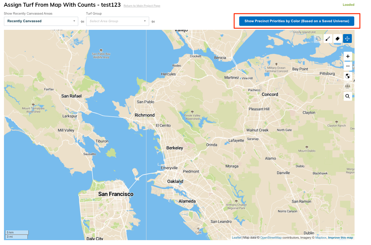Click the San Rafael city label
This screenshot has width=371, height=245.
click(x=72, y=96)
